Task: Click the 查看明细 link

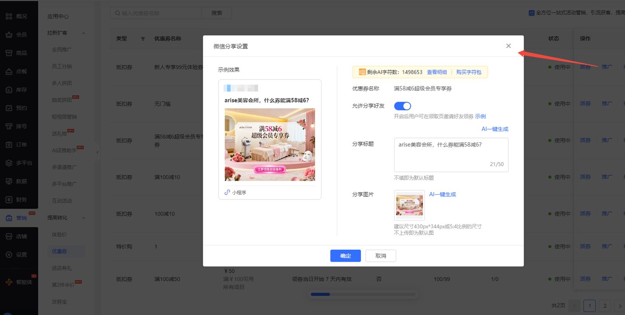Action: [437, 72]
